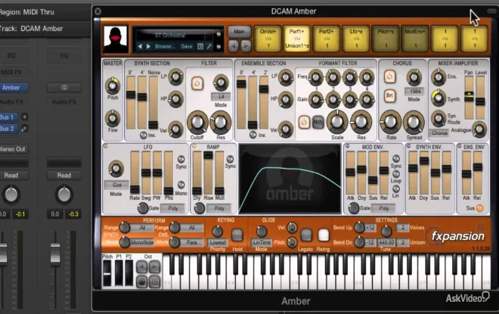Toggle the Filter power button

click(197, 83)
